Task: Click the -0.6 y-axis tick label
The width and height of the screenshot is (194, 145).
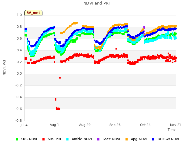Action: (x=18, y=109)
